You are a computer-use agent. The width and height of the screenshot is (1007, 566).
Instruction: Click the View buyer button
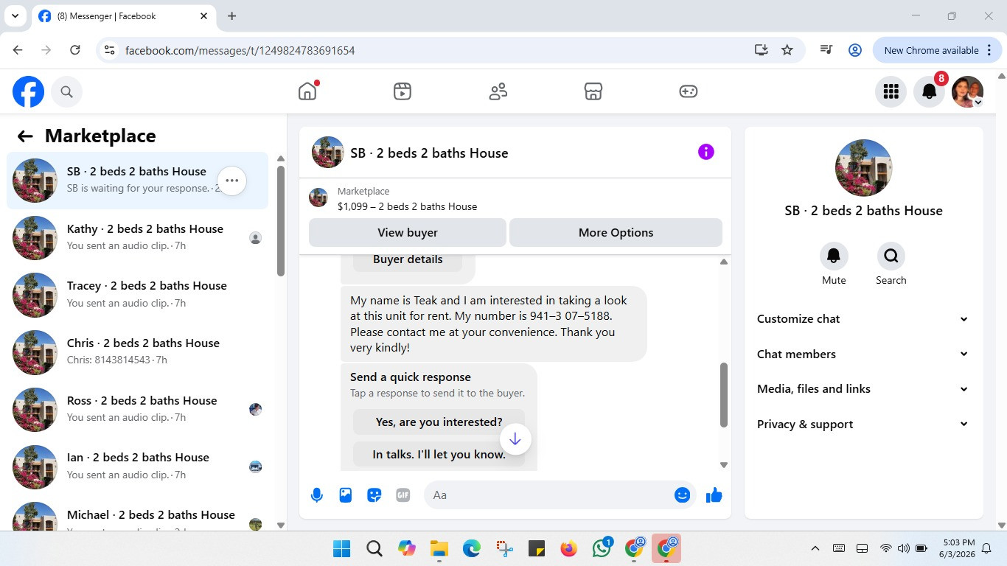[408, 232]
